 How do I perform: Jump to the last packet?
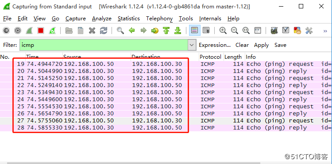point(178,31)
